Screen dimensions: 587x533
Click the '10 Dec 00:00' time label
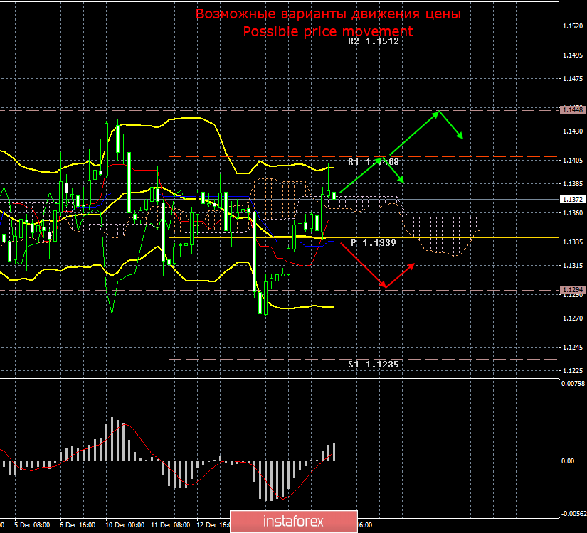click(x=125, y=524)
